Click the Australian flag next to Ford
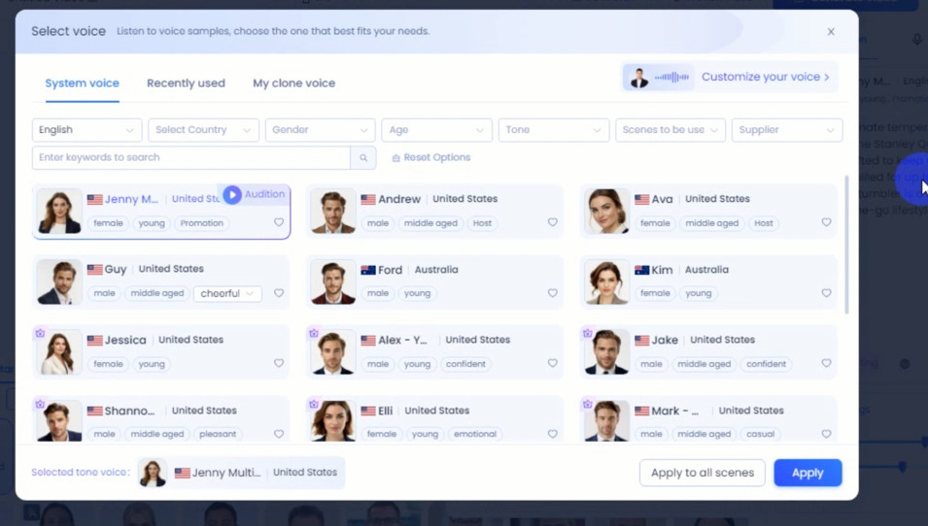 pos(368,270)
